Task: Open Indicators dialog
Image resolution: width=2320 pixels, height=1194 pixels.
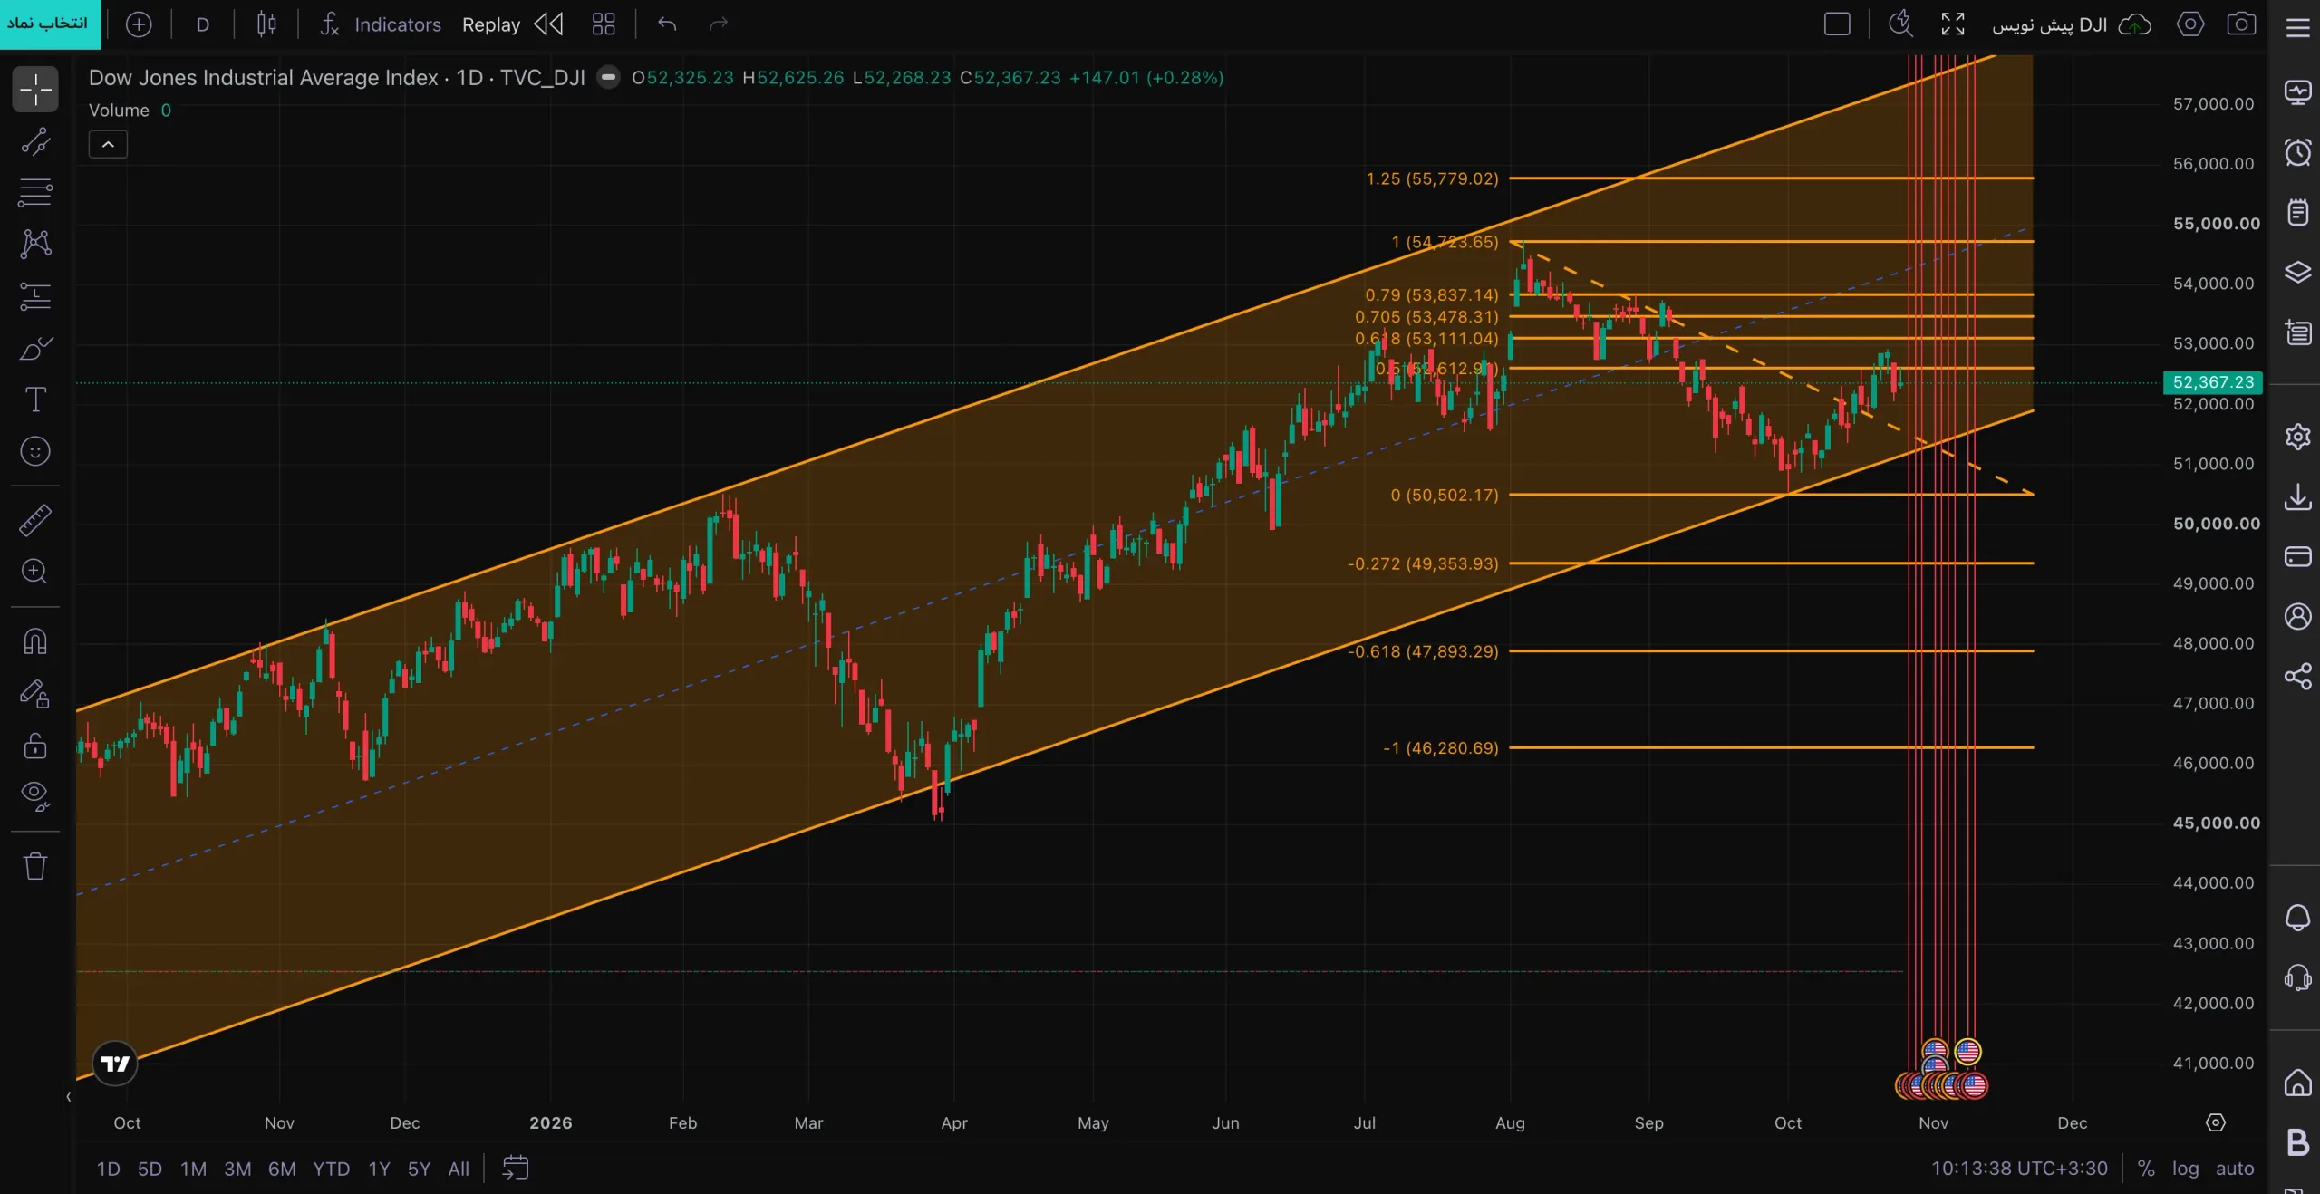Action: (x=381, y=24)
